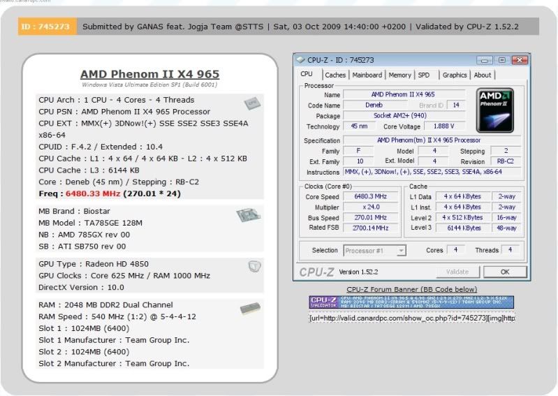The image size is (558, 396).
Task: Minimize the CPU-Z window
Action: coord(482,60)
